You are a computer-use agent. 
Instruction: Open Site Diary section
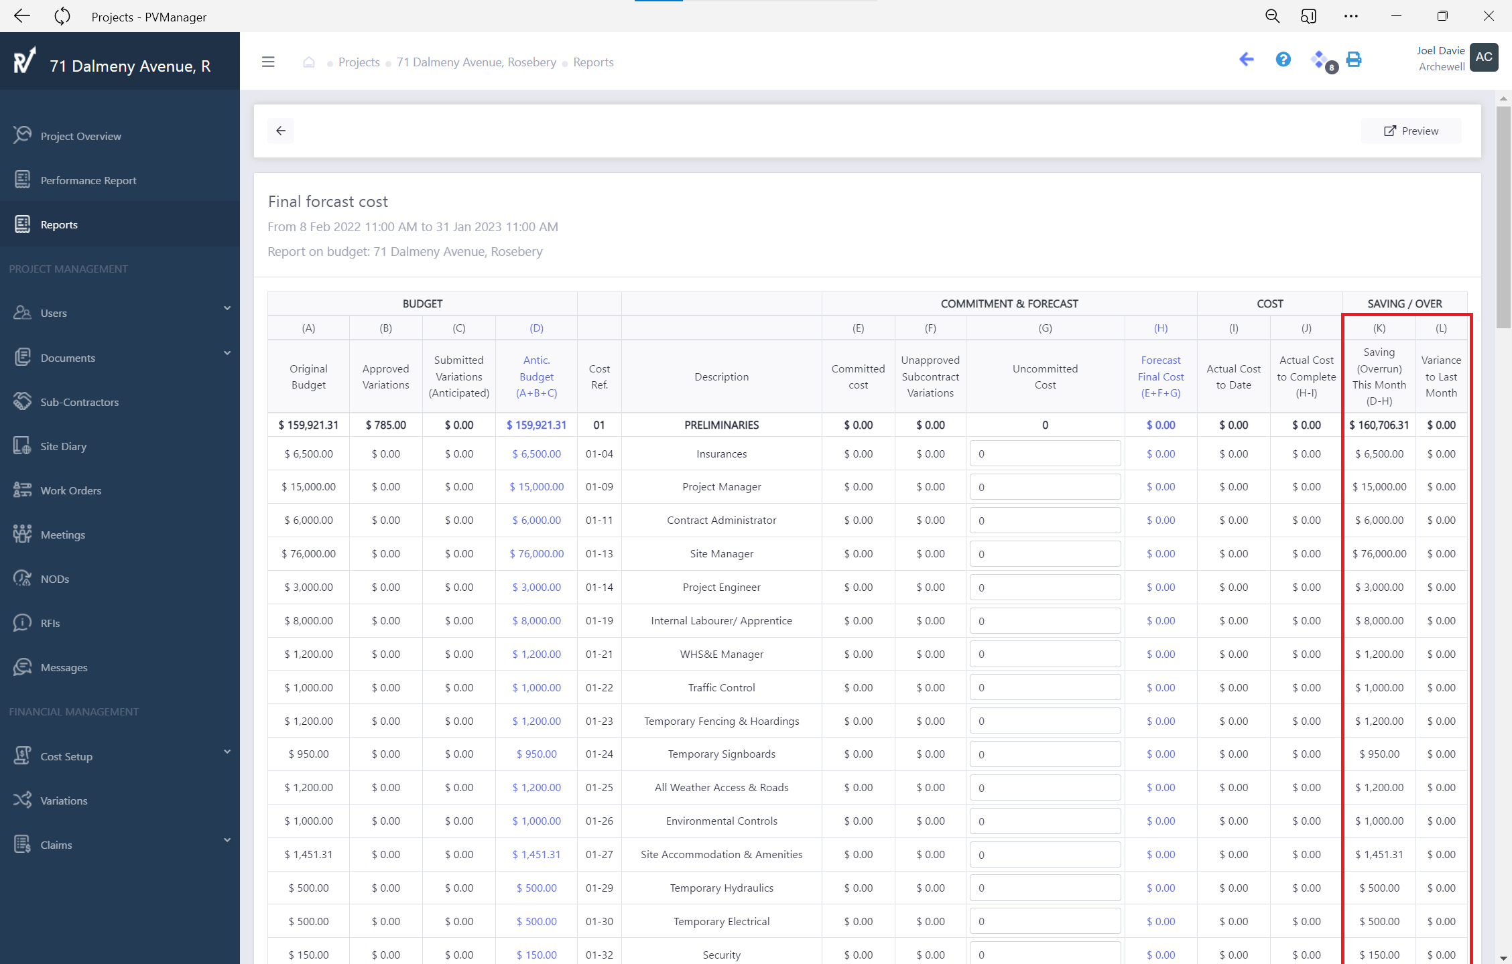point(63,446)
